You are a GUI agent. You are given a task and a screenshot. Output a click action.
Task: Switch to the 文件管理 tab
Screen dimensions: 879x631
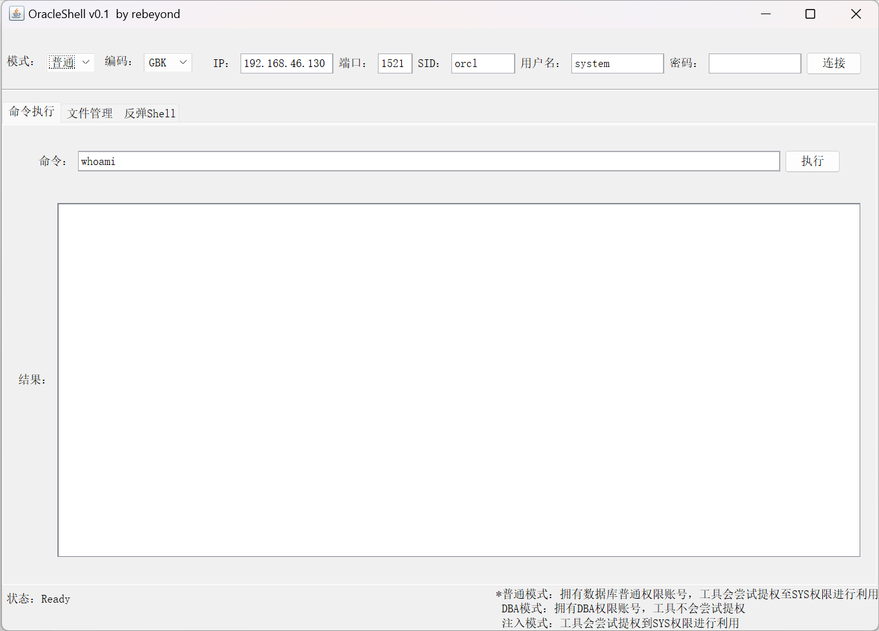pos(90,113)
